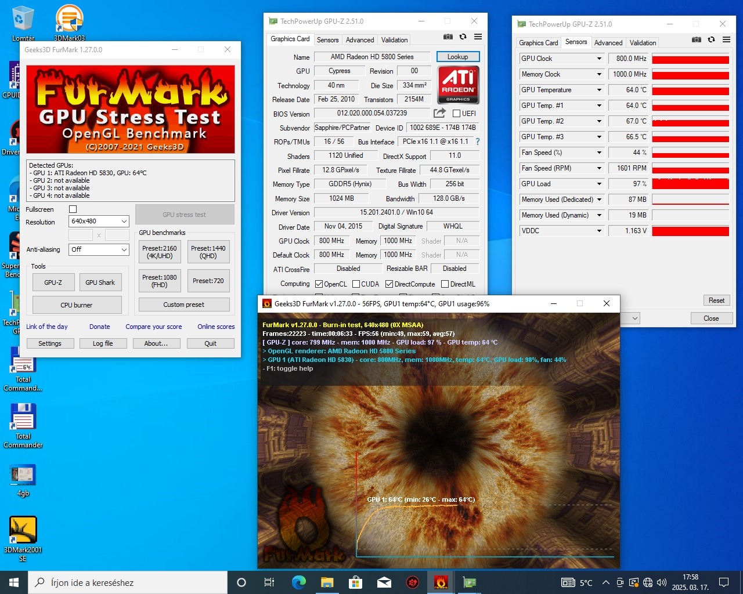Click the CPU burner button
The width and height of the screenshot is (743, 594).
click(x=77, y=305)
